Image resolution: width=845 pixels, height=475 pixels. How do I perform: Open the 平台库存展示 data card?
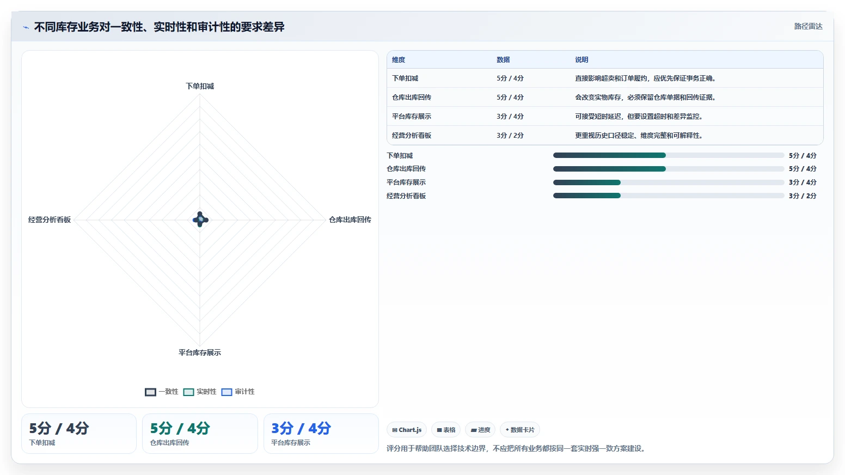click(321, 434)
